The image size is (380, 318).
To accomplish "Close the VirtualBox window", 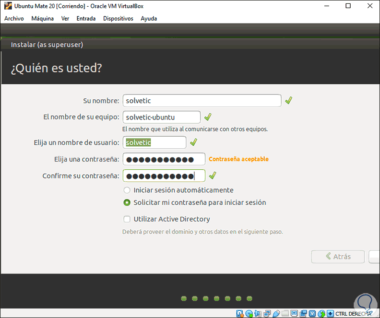I will (370, 6).
